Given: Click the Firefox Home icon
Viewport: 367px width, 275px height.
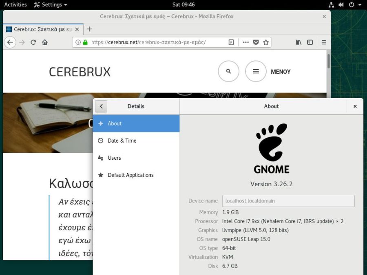Looking at the screenshot, I should point(44,42).
